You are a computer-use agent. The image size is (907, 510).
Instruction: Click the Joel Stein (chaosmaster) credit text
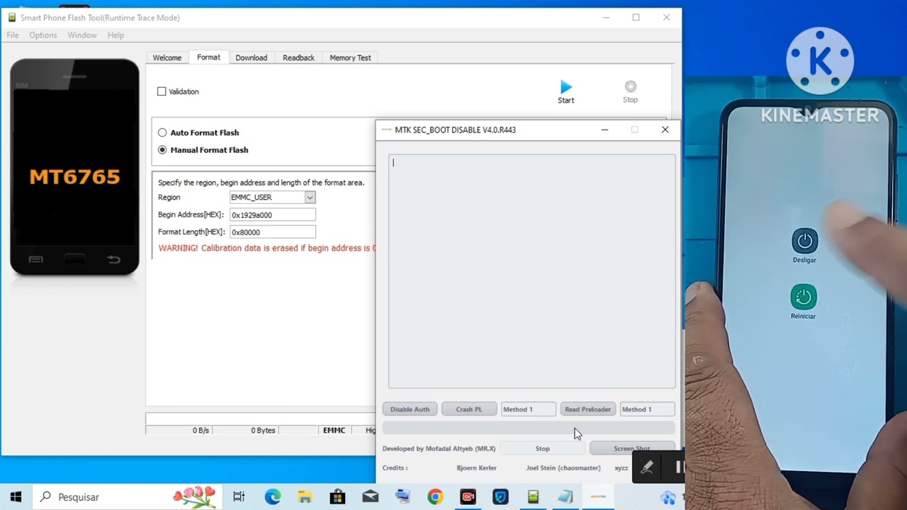click(563, 467)
